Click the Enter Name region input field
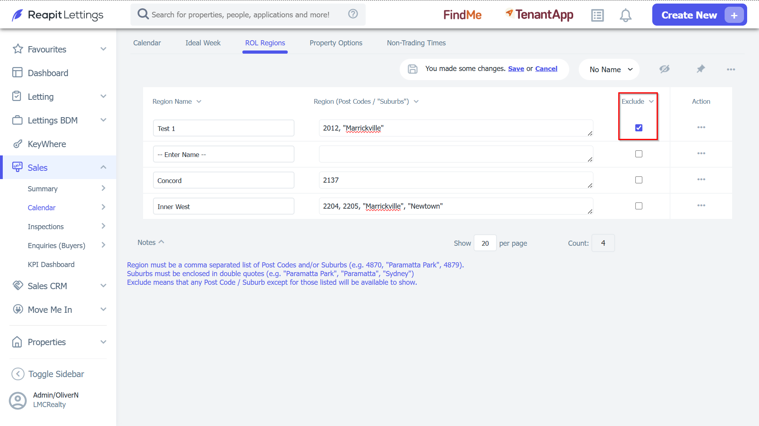 pos(224,154)
